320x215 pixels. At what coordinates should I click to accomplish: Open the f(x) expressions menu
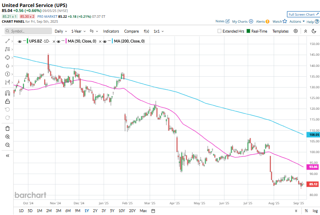146,31
